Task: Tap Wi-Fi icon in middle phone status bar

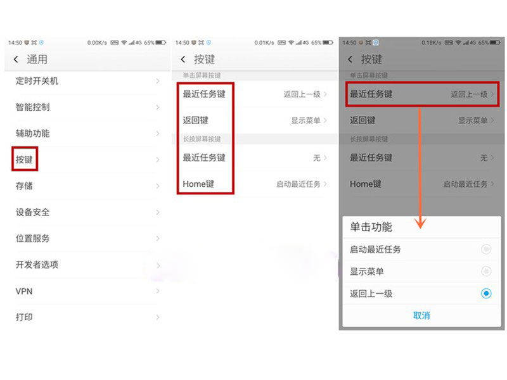Action: (291, 42)
